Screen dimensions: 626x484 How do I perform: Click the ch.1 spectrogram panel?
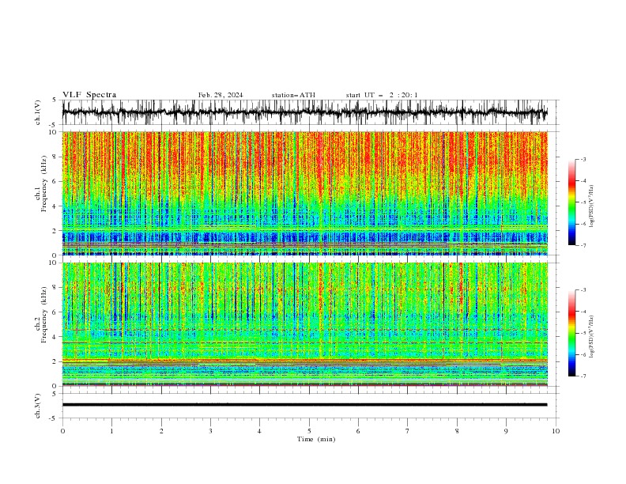(305, 193)
